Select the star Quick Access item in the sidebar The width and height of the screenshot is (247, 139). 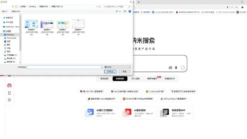click(9, 18)
